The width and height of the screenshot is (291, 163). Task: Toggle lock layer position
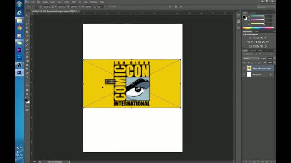pyautogui.click(x=256, y=63)
